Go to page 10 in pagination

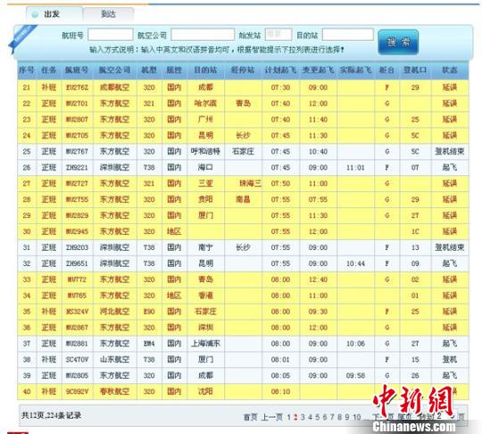pyautogui.click(x=356, y=417)
